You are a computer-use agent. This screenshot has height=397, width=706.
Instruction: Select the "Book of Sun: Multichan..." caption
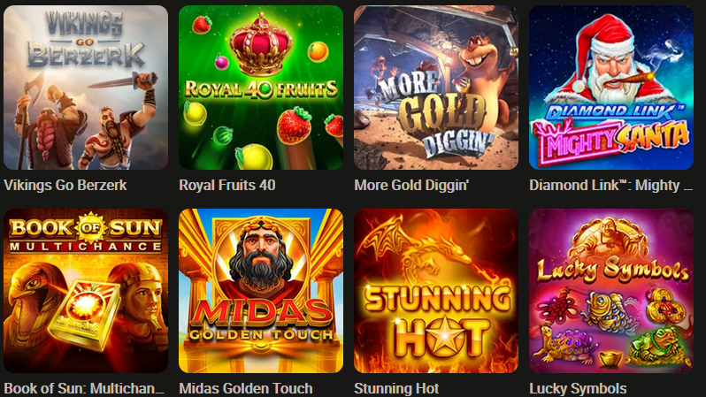tap(84, 388)
